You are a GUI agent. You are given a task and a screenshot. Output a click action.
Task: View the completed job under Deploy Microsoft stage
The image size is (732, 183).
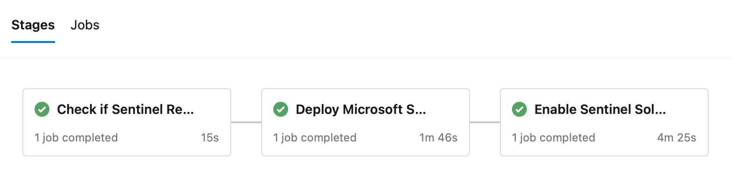[x=315, y=138]
